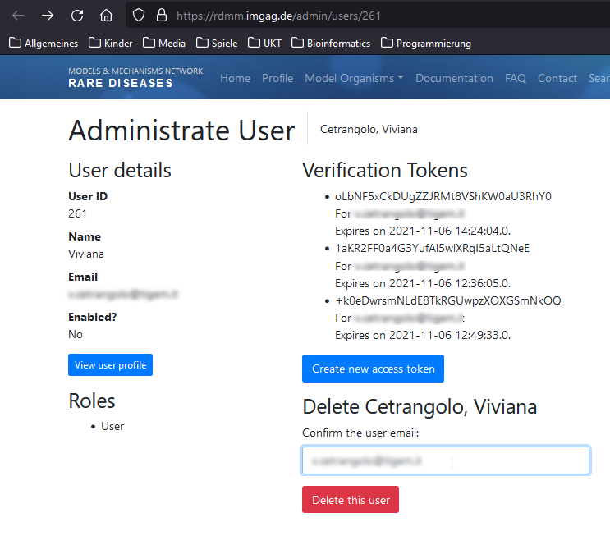
Task: Open the browser home page icon
Action: [106, 16]
